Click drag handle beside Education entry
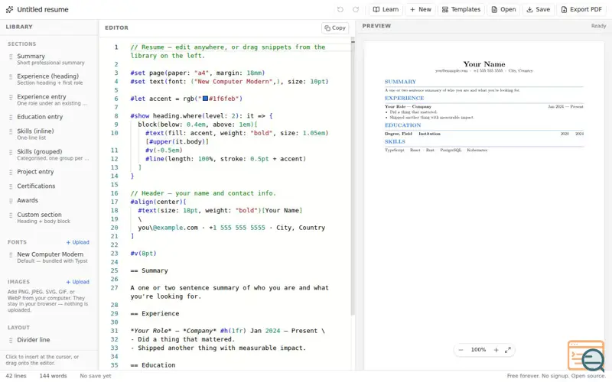612x382 pixels. pyautogui.click(x=11, y=117)
